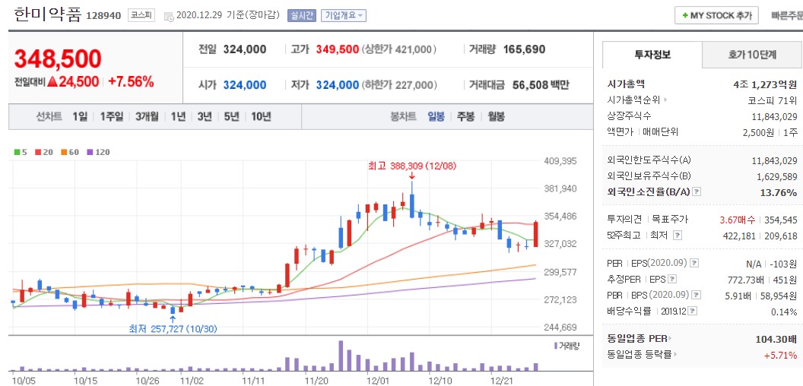Click the 거래대금 value 56,508 백만
803x386 pixels.
pos(541,85)
